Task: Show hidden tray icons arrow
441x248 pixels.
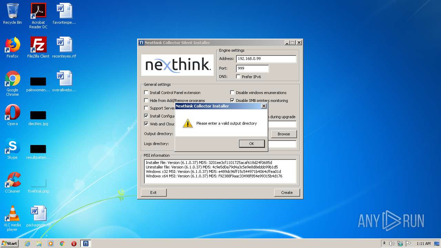Action: pyautogui.click(x=384, y=243)
